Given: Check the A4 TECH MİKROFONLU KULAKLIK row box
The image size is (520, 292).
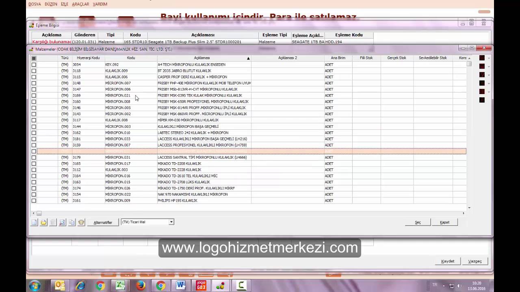Looking at the screenshot, I should (34, 64).
